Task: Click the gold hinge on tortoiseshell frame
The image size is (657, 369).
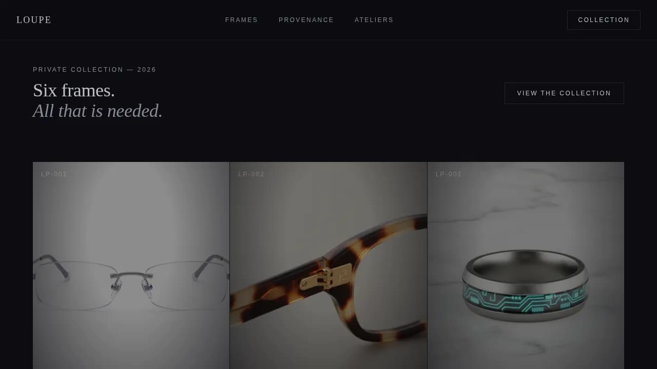Action: [x=324, y=277]
